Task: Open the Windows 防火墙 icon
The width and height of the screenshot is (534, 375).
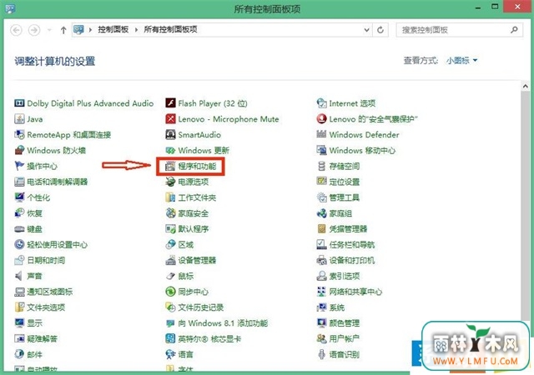Action: [19, 150]
